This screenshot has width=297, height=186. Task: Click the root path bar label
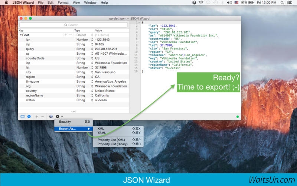[73, 111]
